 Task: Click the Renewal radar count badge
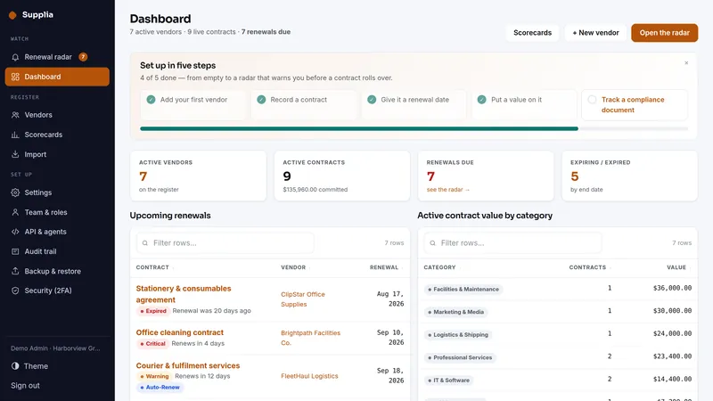[x=83, y=57]
